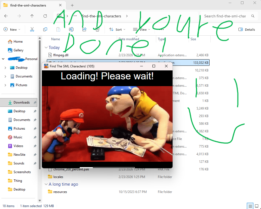
Task: Click the Cut scissors icon
Action: [x=32, y=29]
